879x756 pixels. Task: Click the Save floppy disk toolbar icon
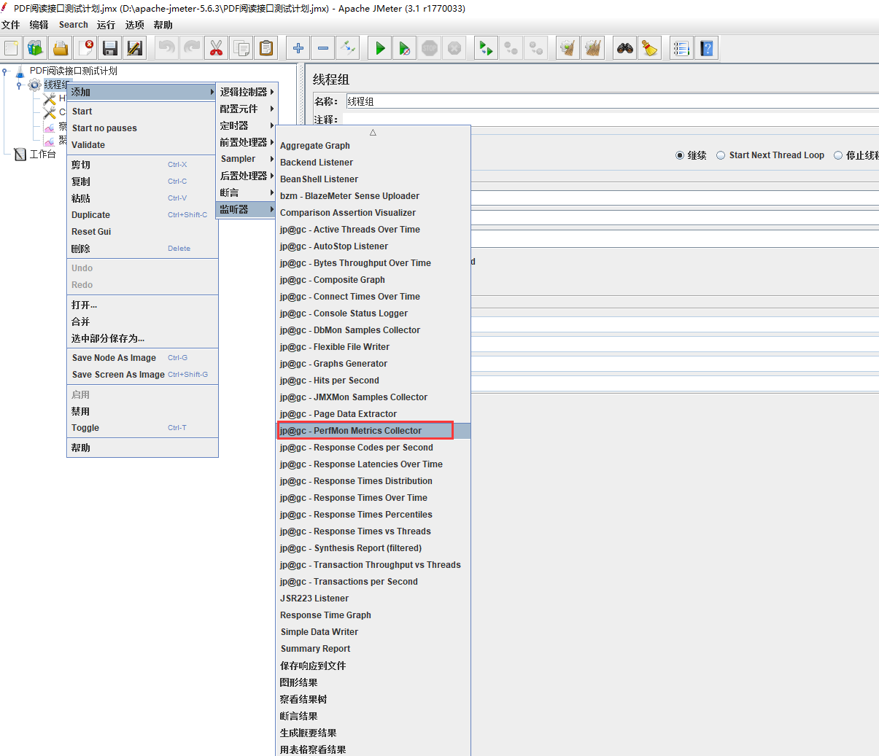coord(110,48)
